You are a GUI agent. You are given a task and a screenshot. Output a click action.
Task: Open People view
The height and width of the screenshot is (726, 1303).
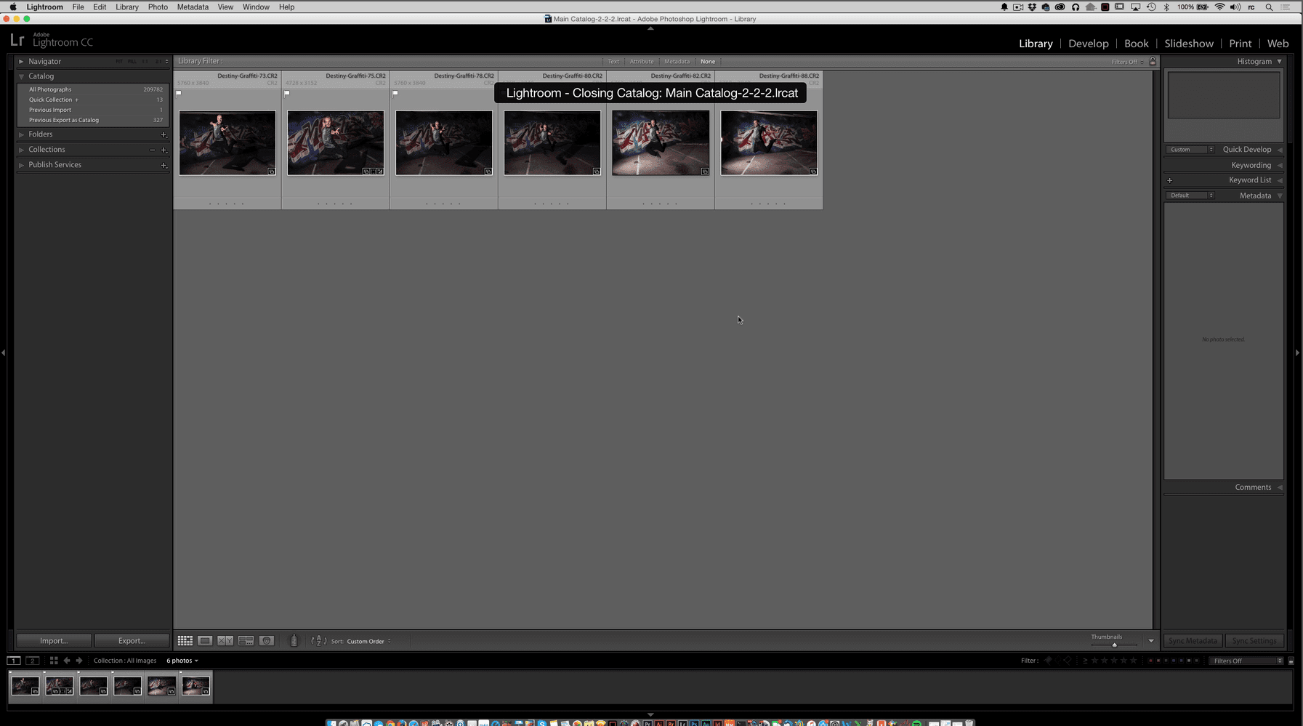(x=267, y=641)
